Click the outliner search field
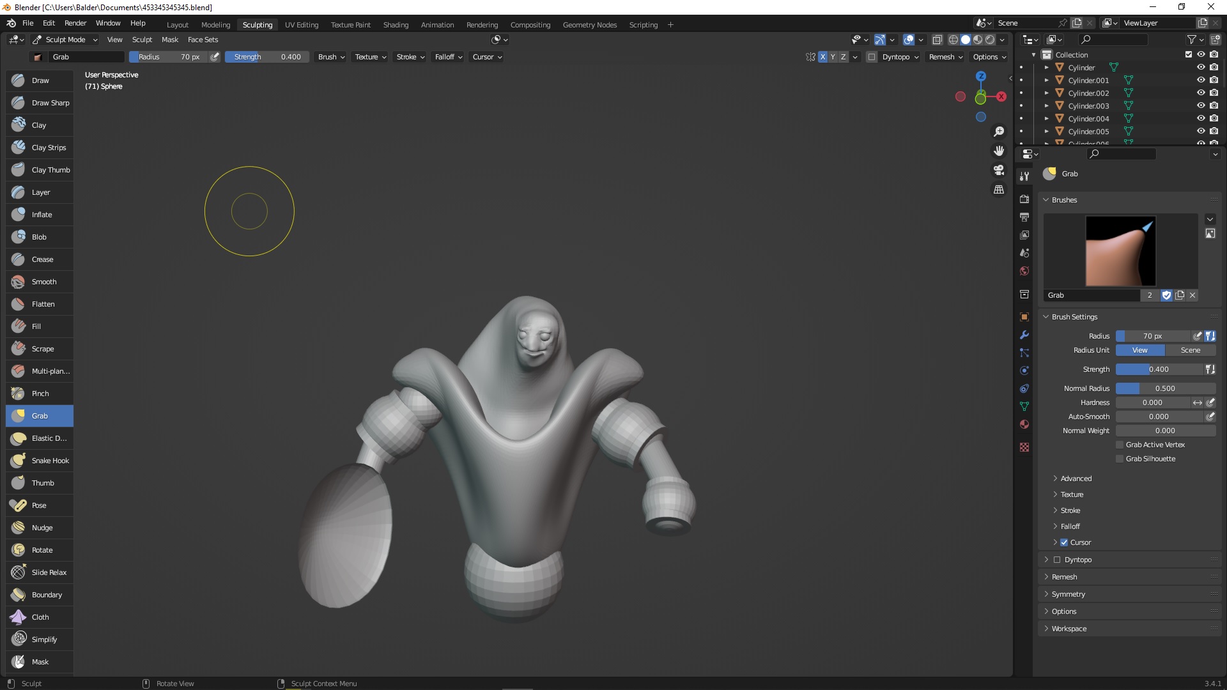The width and height of the screenshot is (1227, 690). 1114,40
